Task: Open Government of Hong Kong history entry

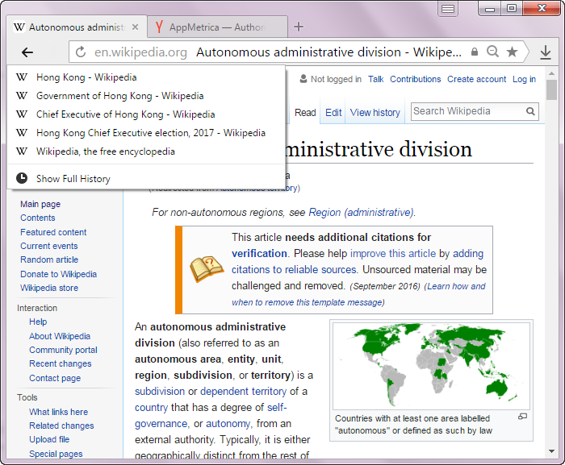Action: [x=146, y=96]
